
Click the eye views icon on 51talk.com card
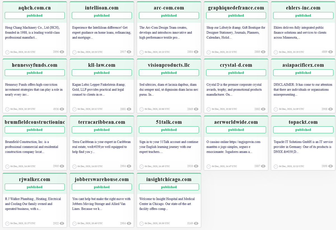(196, 166)
